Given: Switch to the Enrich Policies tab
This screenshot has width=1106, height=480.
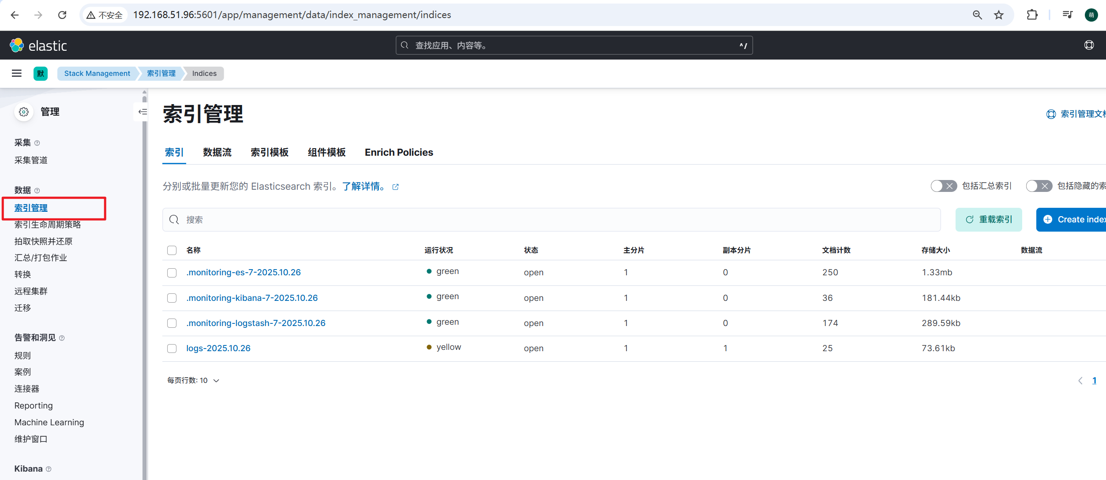Looking at the screenshot, I should (x=398, y=152).
